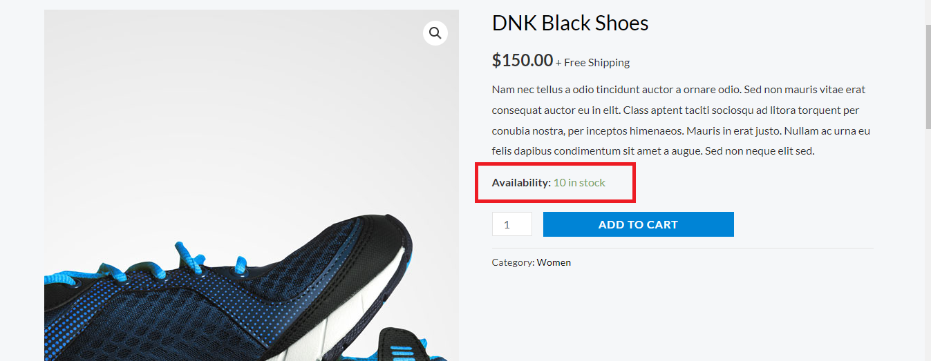Viewport: 931px width, 361px height.
Task: Click the '+ Free Shipping' label
Action: pos(593,63)
